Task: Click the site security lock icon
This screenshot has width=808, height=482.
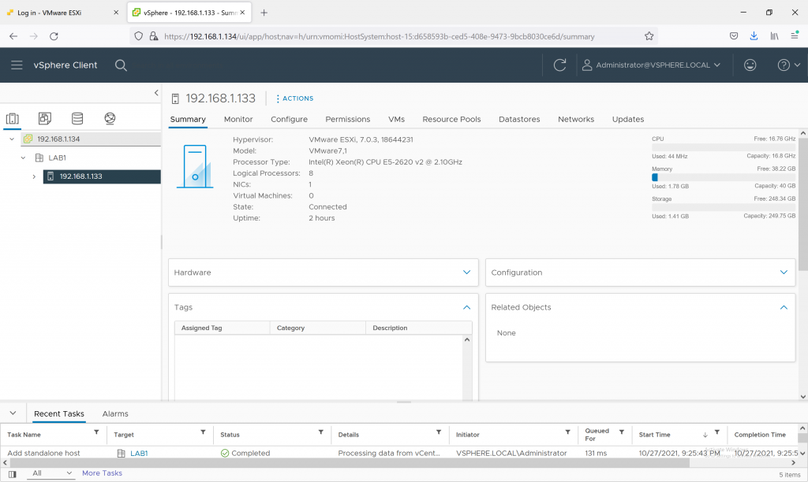Action: [x=153, y=36]
